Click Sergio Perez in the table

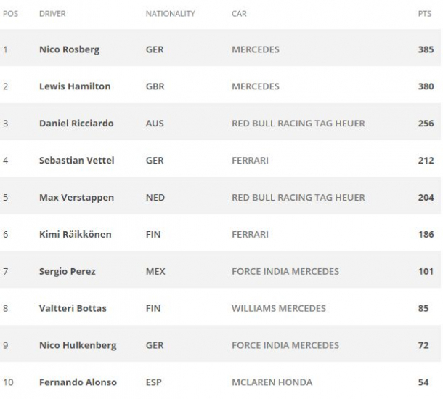pyautogui.click(x=67, y=272)
